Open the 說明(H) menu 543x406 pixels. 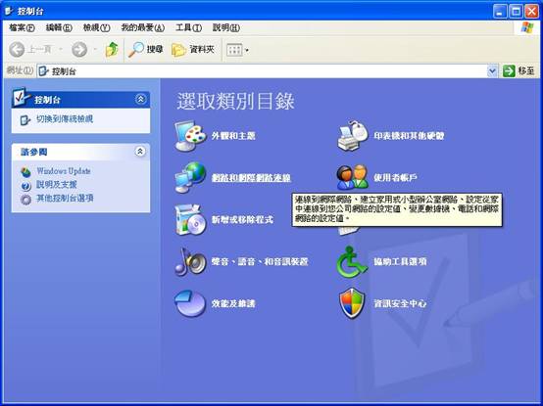click(x=225, y=27)
